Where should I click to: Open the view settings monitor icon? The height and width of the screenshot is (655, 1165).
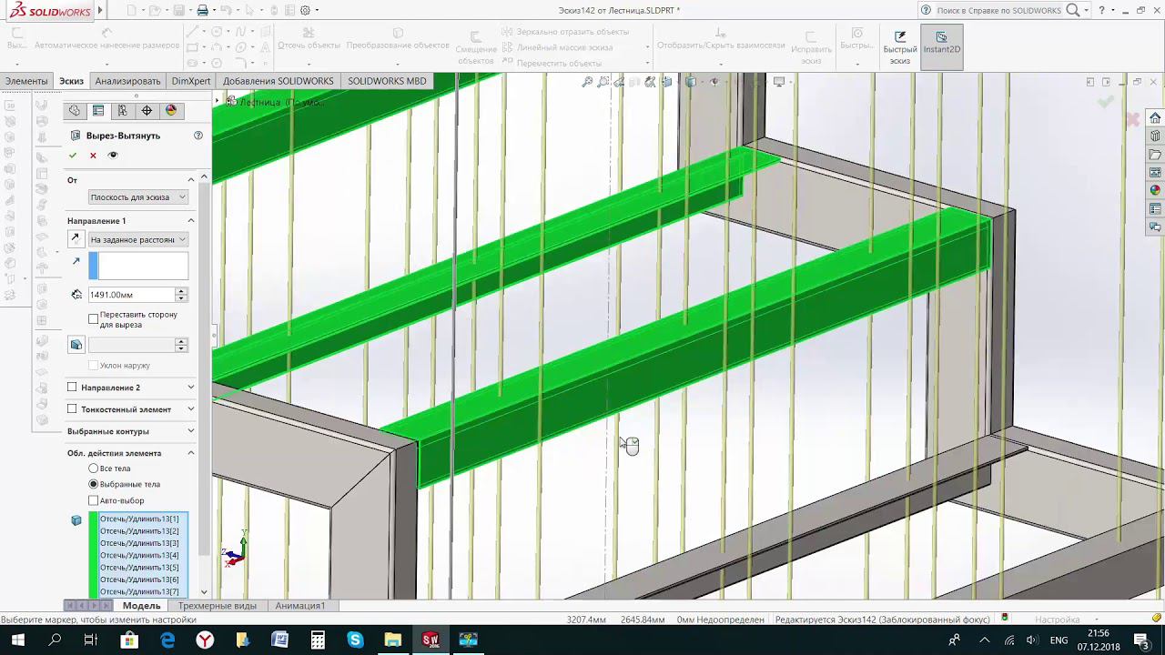coord(779,82)
